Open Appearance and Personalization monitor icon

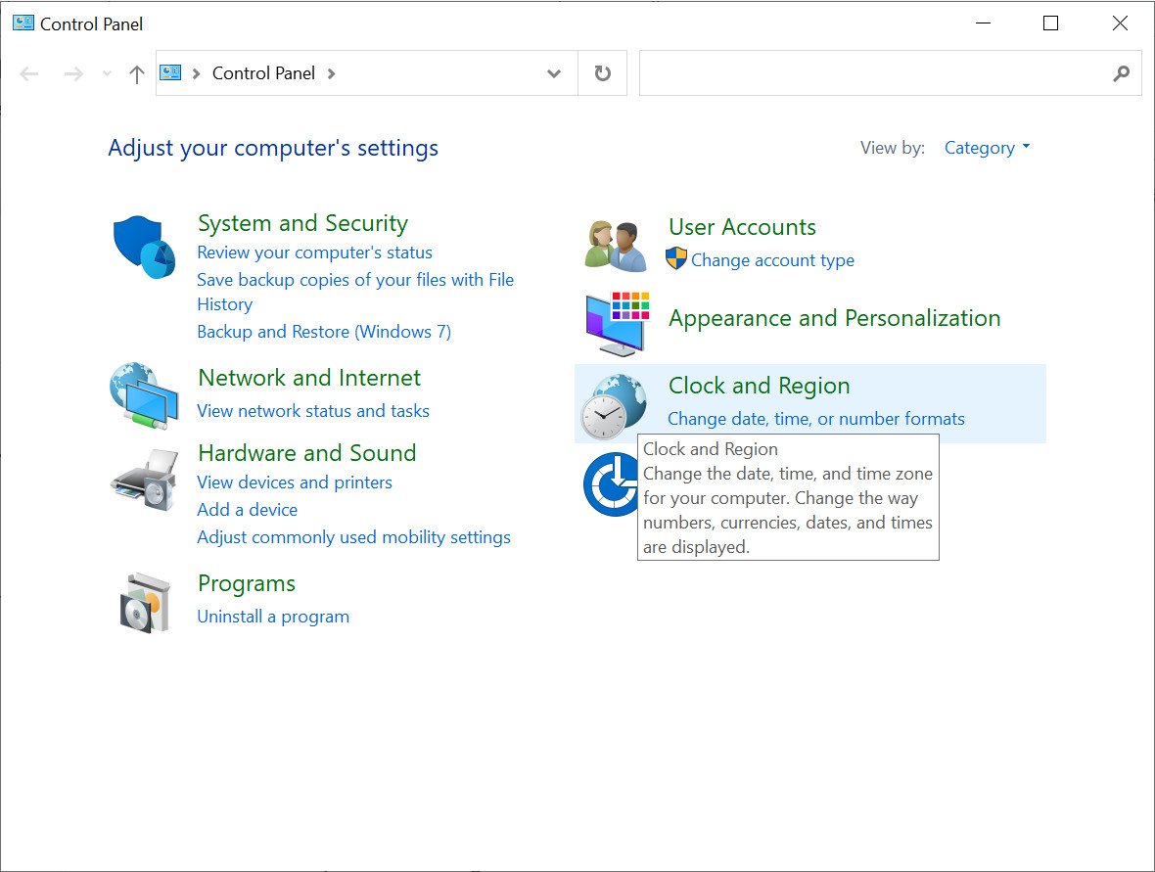[x=616, y=323]
